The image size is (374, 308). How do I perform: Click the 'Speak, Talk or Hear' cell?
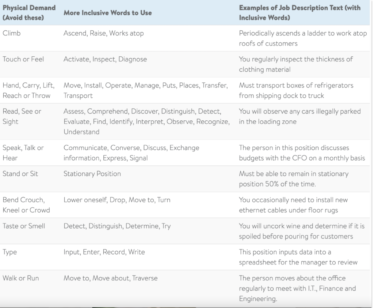coord(23,153)
